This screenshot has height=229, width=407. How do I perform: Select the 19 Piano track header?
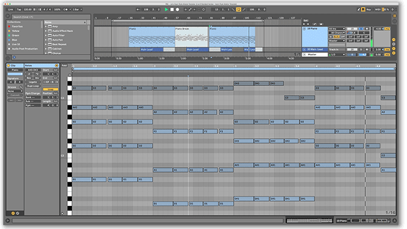tap(314, 36)
